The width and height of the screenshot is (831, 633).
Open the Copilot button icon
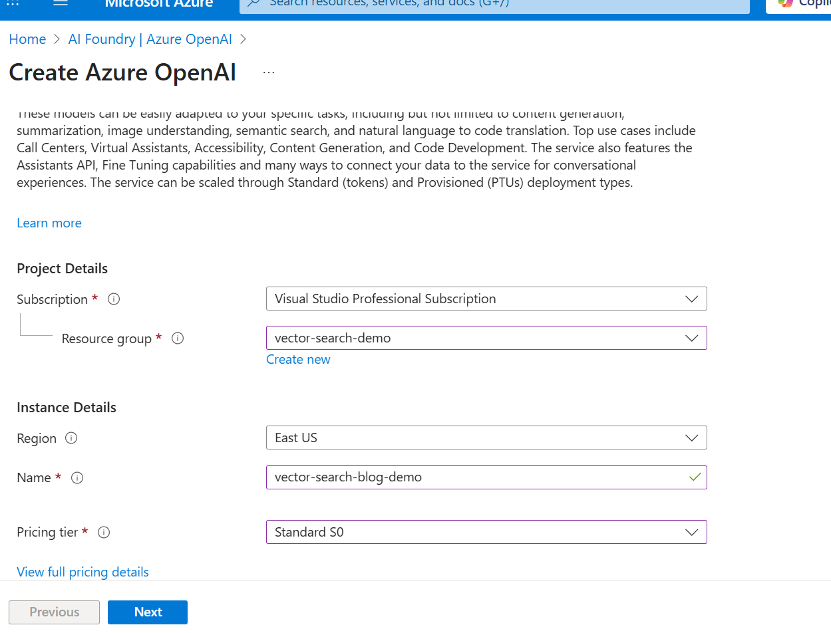coord(786,3)
